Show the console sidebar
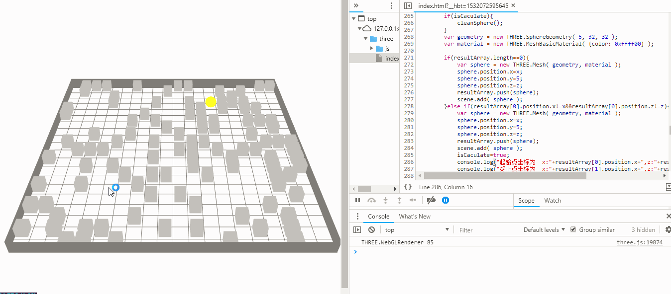Screen dimensions: 671x294 (357, 230)
